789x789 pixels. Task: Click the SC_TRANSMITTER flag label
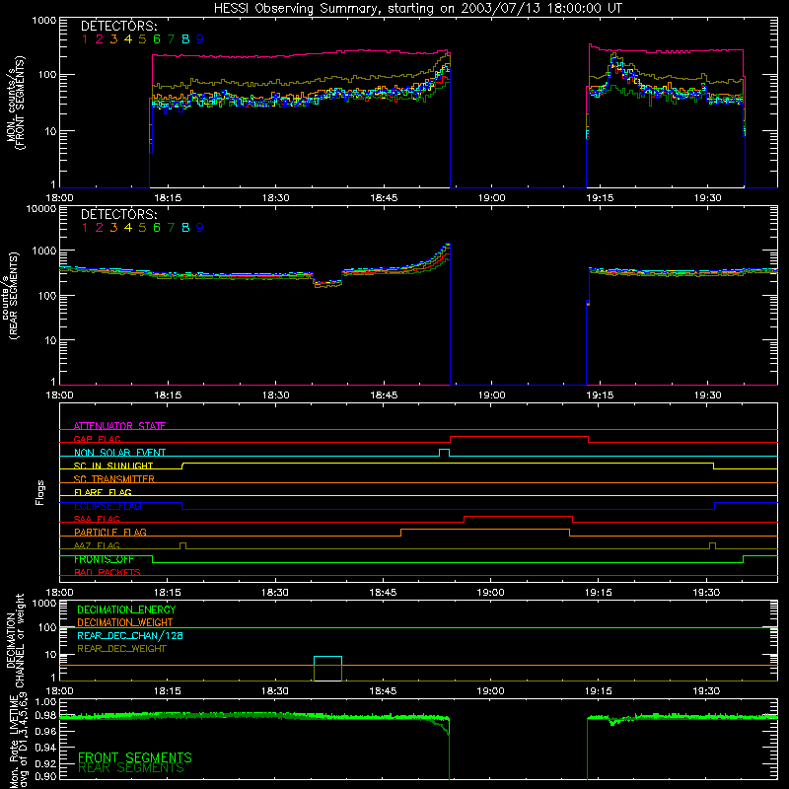[x=114, y=479]
